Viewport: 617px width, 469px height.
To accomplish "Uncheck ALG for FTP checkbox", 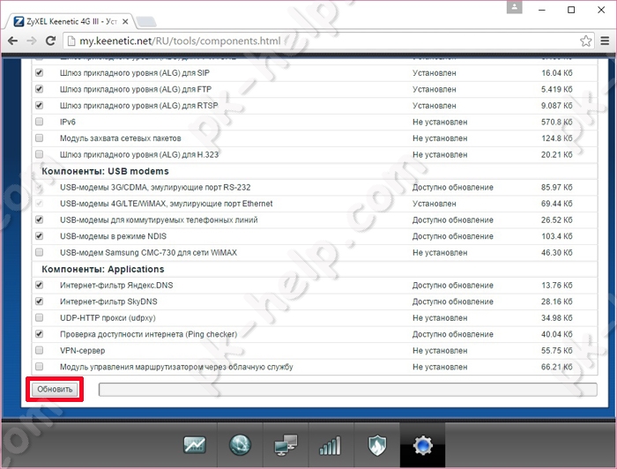I will [40, 89].
